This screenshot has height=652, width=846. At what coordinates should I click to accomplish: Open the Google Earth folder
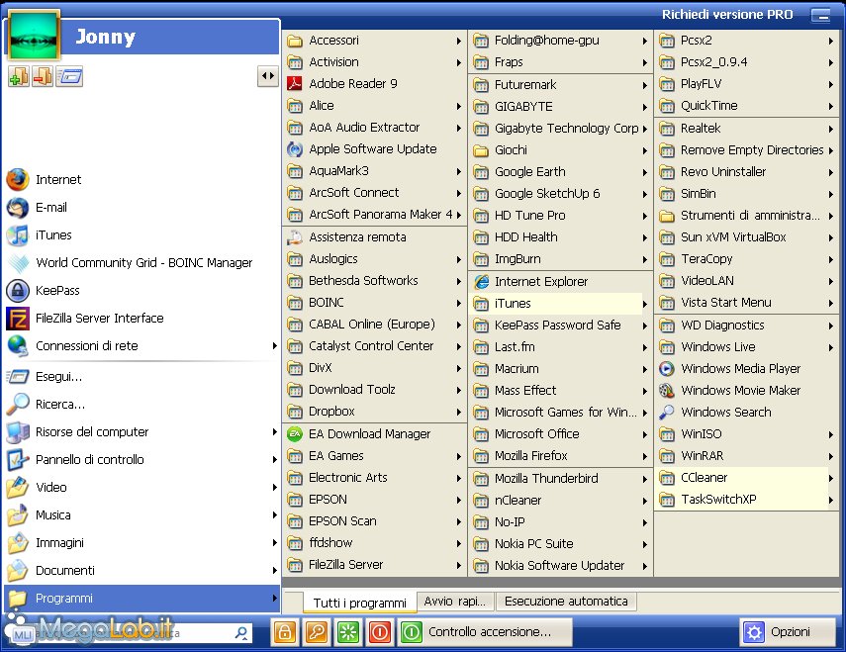tap(560, 172)
